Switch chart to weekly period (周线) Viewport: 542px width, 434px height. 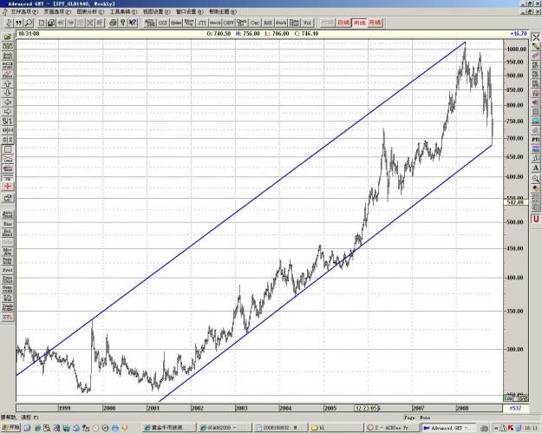click(x=359, y=23)
